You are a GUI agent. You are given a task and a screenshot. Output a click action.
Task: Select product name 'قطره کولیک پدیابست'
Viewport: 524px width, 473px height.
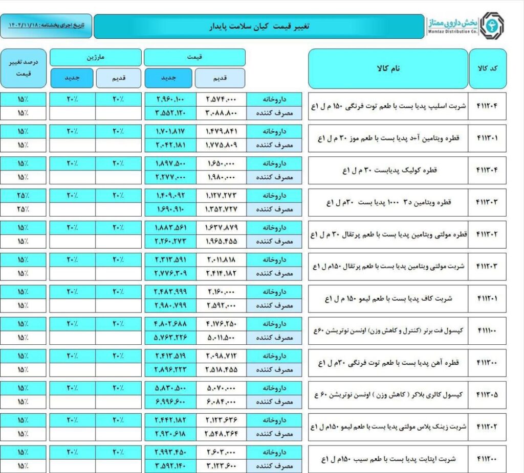coord(388,171)
